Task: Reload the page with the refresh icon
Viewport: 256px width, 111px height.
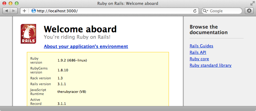Action: [195, 11]
